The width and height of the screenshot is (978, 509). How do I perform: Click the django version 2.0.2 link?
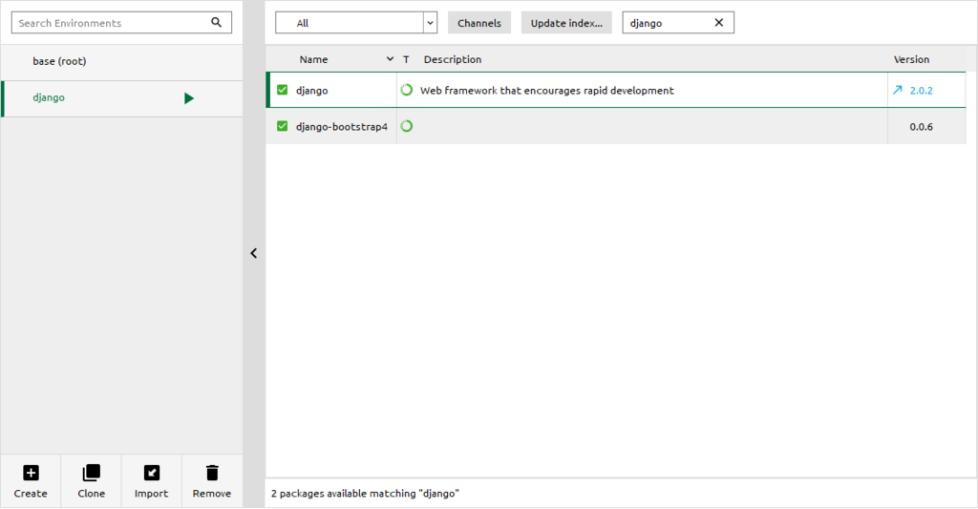coord(922,91)
